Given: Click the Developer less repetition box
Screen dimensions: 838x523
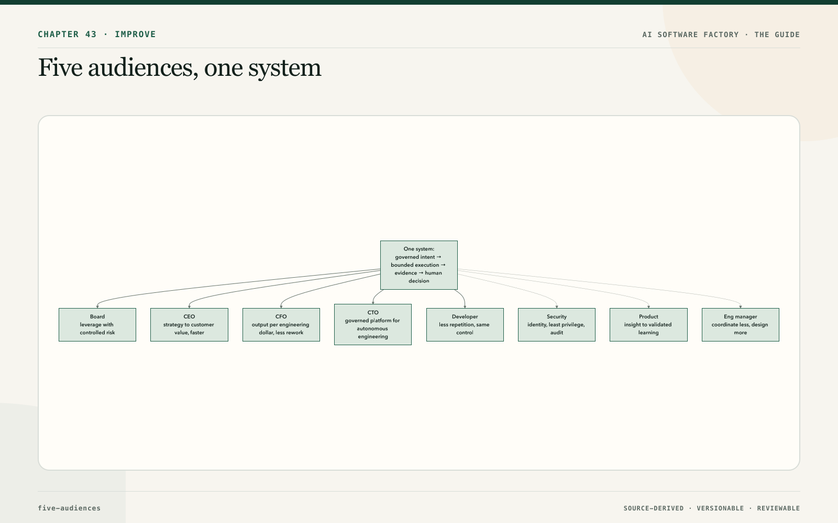Looking at the screenshot, I should [465, 325].
